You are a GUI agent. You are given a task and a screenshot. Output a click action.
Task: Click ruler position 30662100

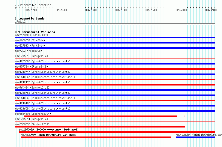[211, 10]
